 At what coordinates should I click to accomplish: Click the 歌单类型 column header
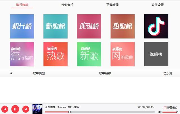tap(39, 73)
